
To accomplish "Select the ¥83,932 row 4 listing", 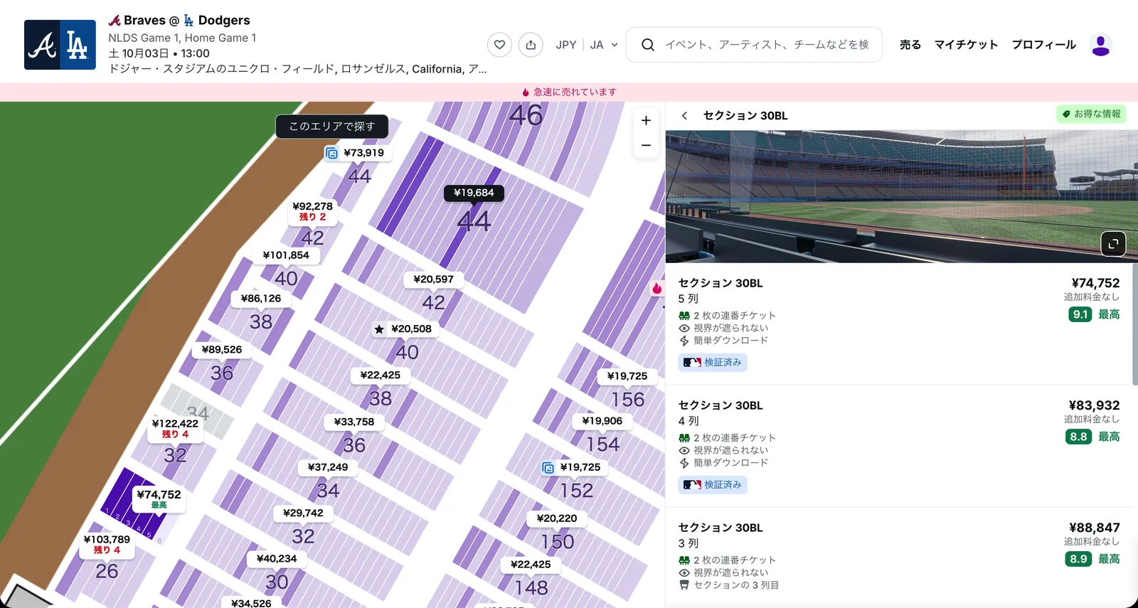I will 899,446.
